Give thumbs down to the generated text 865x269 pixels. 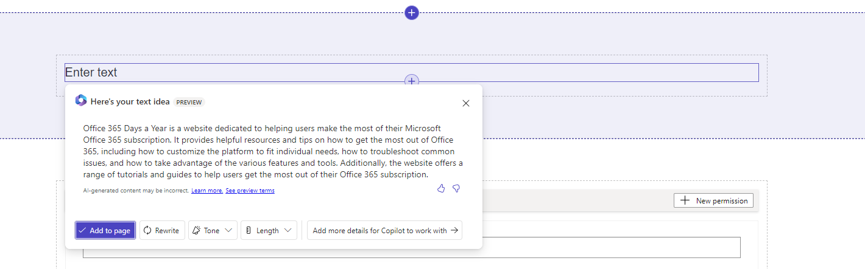click(x=456, y=189)
